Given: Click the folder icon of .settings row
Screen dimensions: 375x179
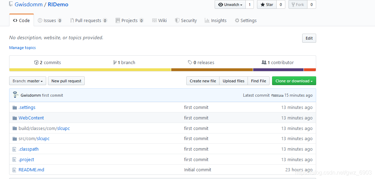Looking at the screenshot, I should click(x=15, y=108).
